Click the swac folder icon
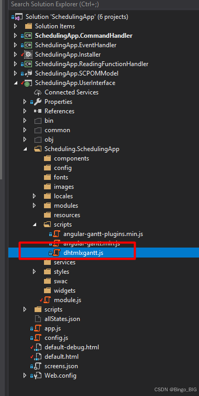The width and height of the screenshot is (199, 396). [x=47, y=281]
